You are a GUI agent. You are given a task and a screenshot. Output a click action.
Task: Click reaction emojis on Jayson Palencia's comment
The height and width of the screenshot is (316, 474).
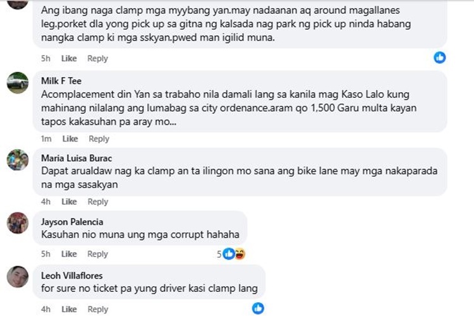click(x=234, y=254)
